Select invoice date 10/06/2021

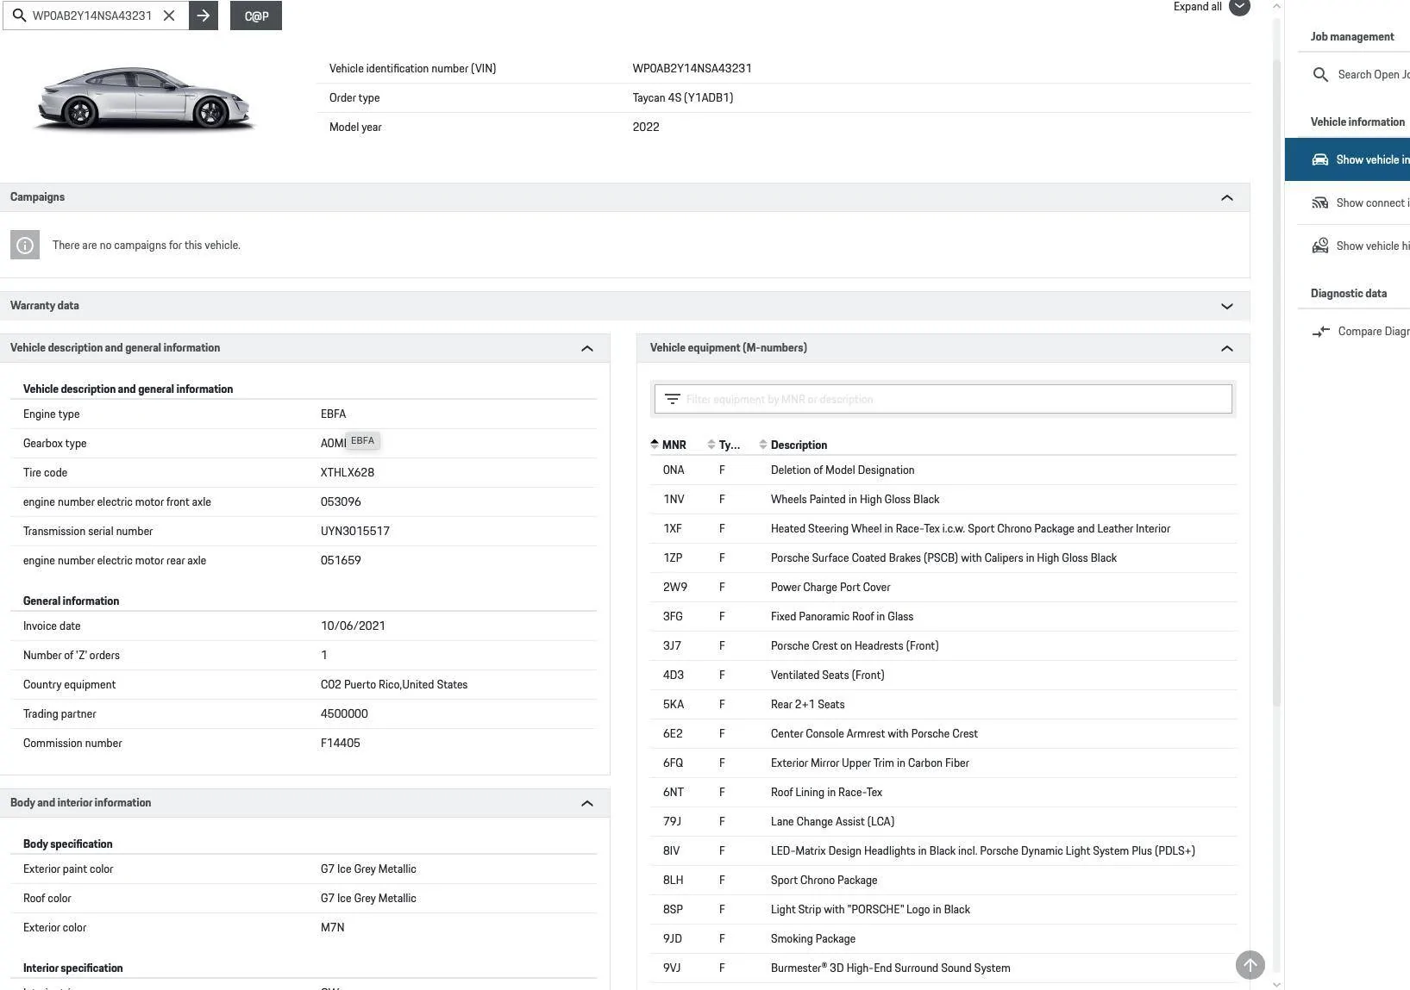coord(353,626)
